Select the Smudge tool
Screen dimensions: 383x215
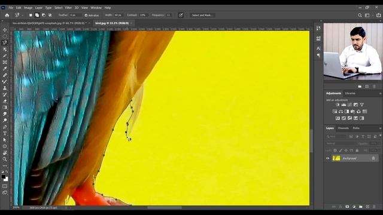[5, 114]
